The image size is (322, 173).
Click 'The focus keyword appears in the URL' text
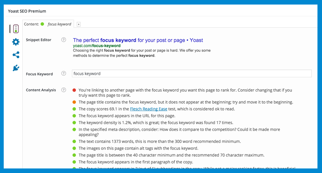(x=127, y=116)
